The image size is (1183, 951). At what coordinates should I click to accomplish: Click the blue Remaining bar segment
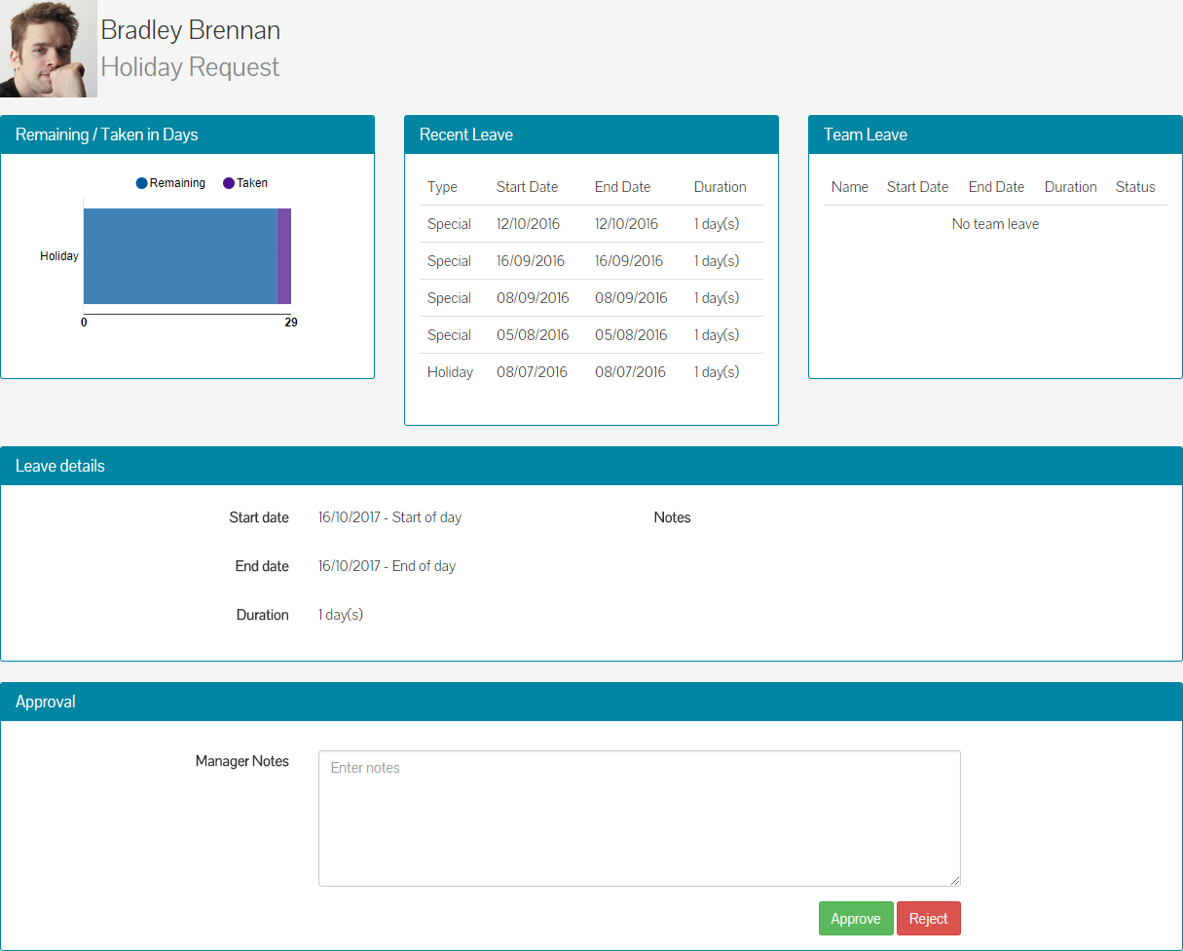pos(180,256)
